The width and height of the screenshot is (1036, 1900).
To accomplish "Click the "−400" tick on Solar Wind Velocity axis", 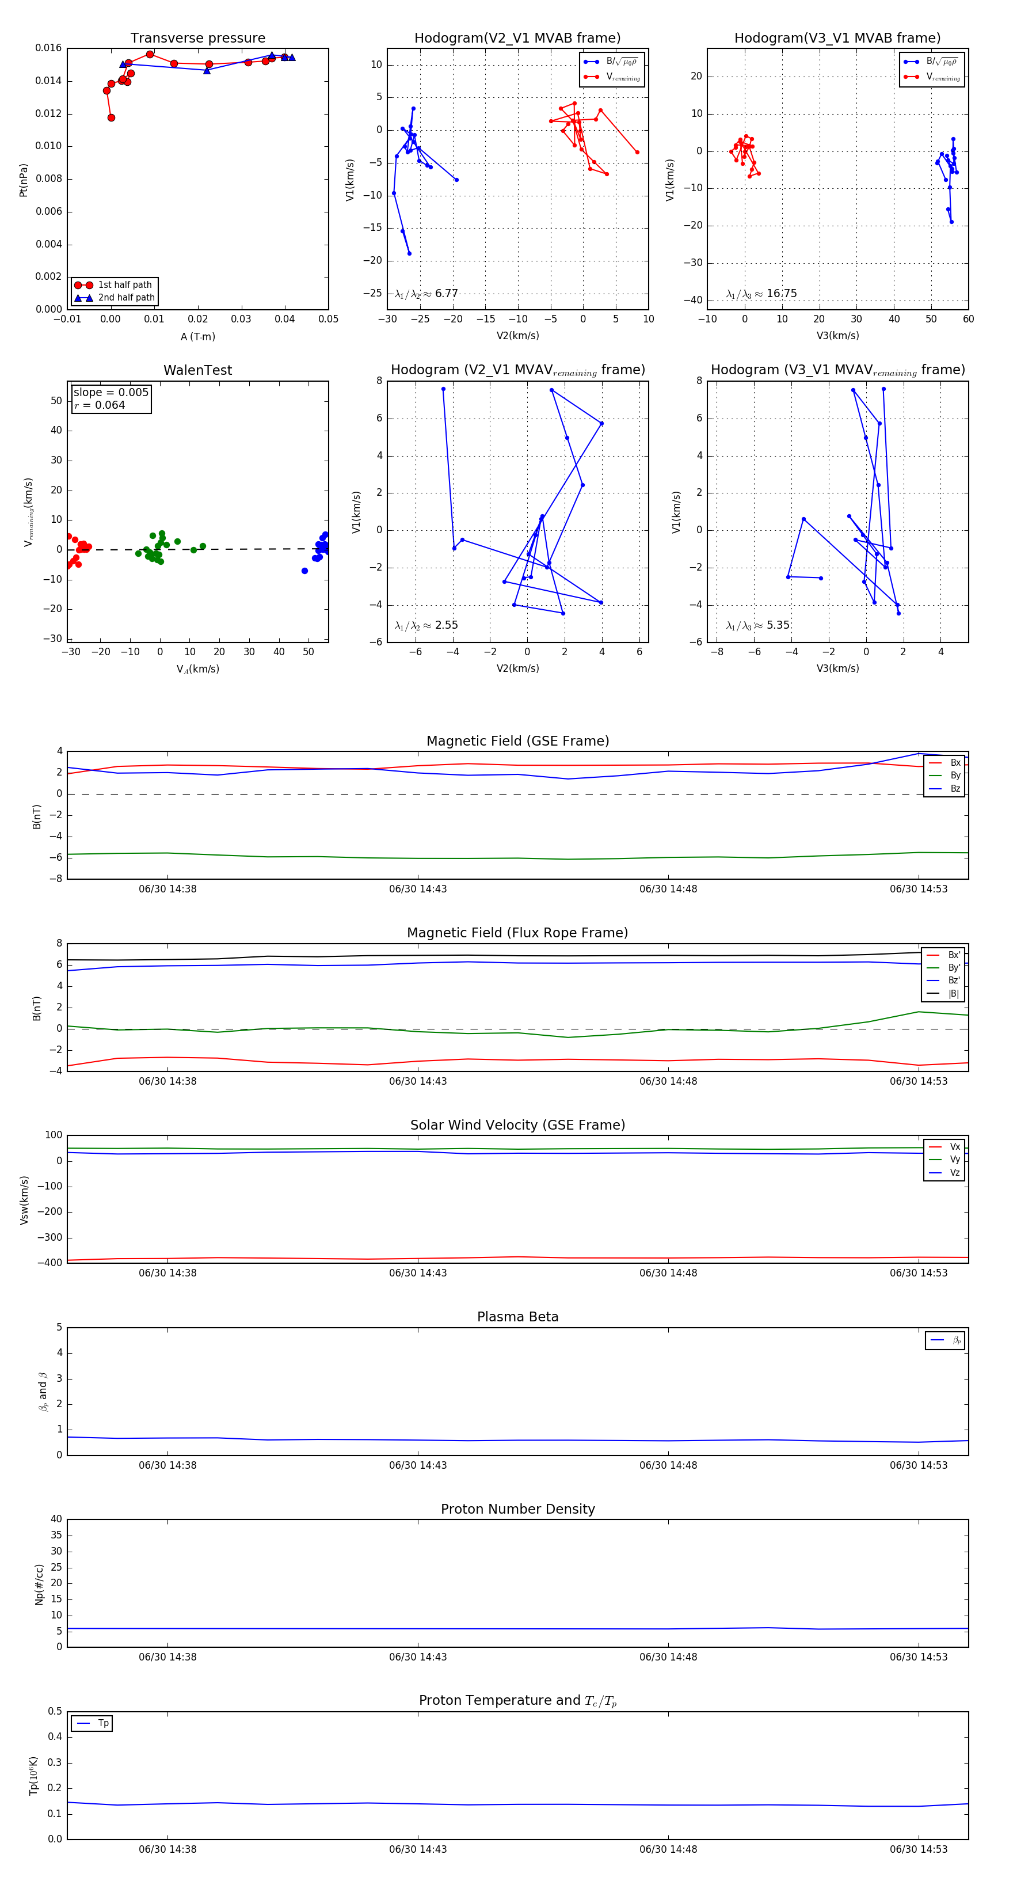I will click(49, 1263).
